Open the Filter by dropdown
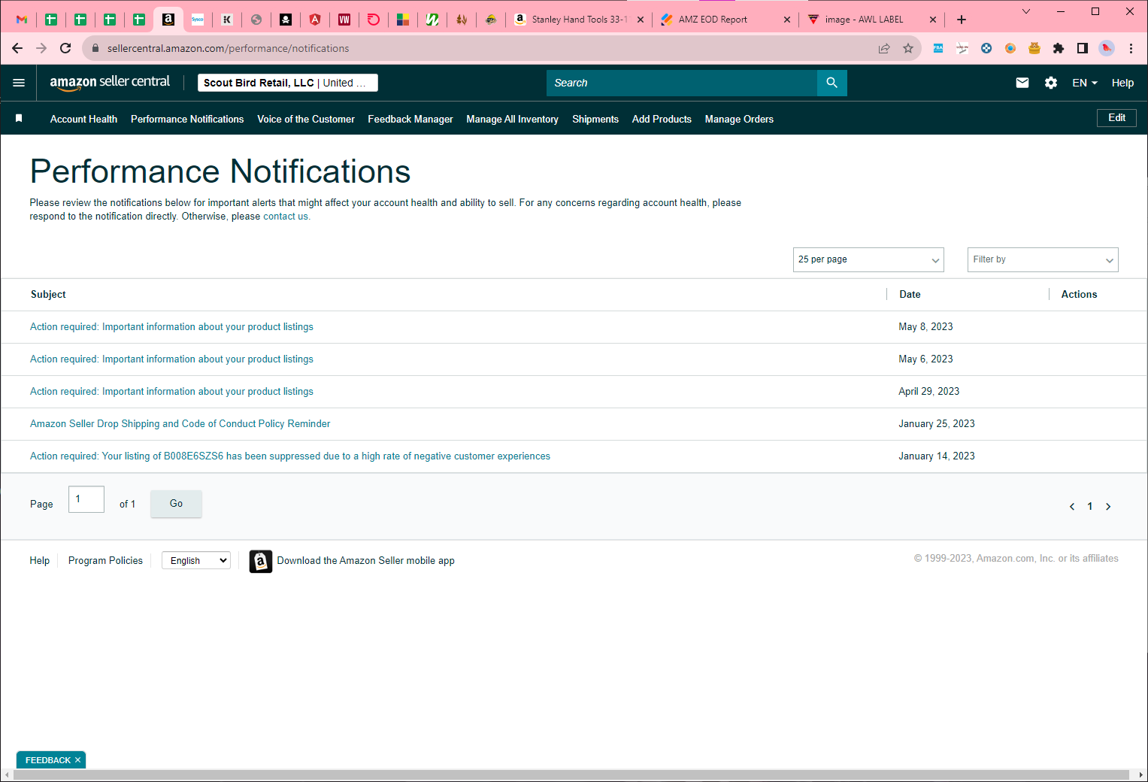This screenshot has width=1148, height=782. 1043,259
